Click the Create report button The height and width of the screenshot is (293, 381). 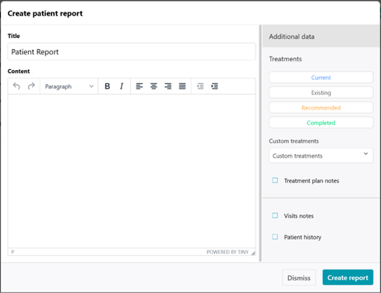pos(347,277)
